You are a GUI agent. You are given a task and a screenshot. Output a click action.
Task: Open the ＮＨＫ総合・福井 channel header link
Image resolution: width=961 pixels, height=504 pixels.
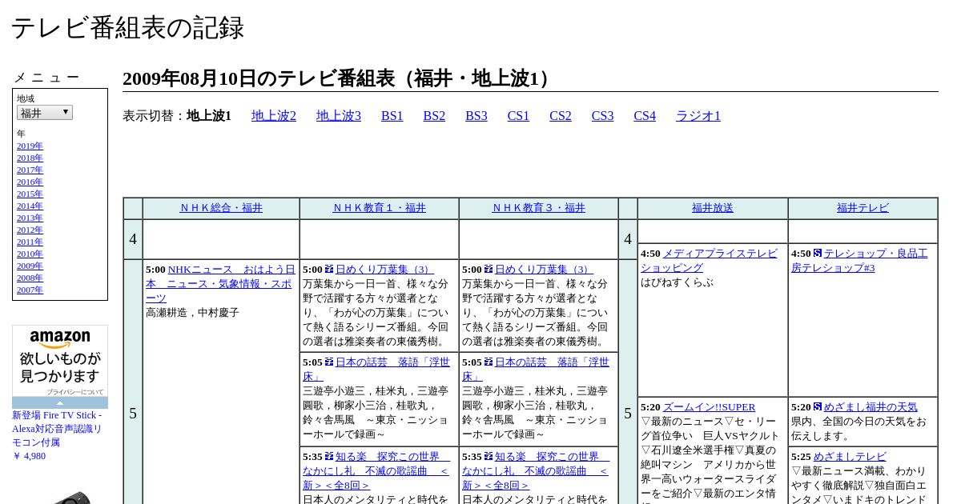pyautogui.click(x=221, y=208)
